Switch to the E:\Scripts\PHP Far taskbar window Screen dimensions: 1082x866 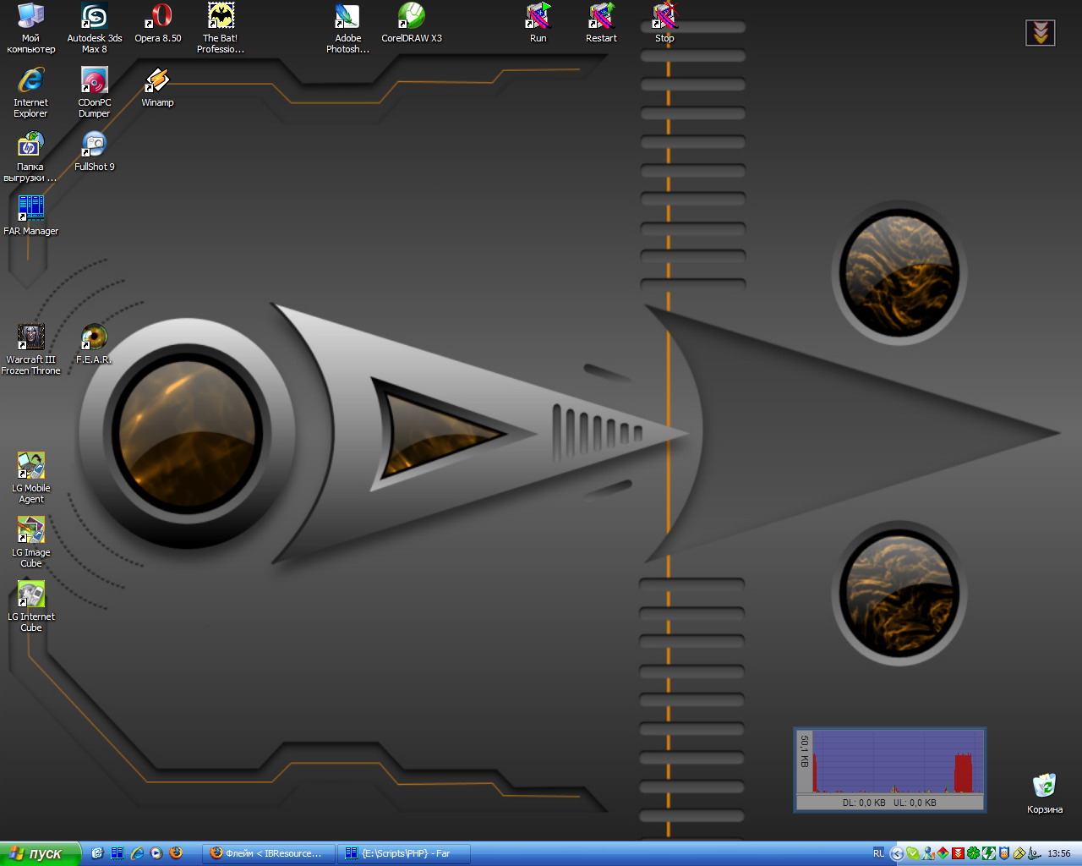coord(404,853)
